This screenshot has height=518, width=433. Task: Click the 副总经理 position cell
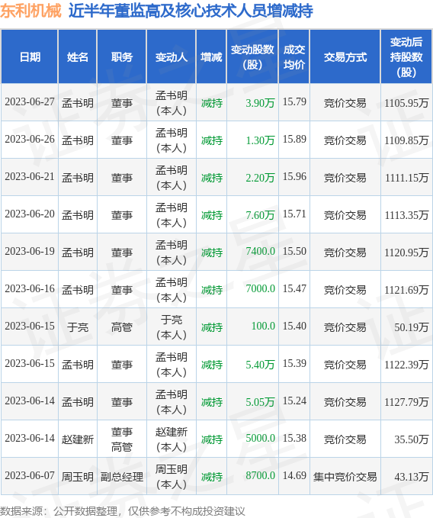point(122,476)
